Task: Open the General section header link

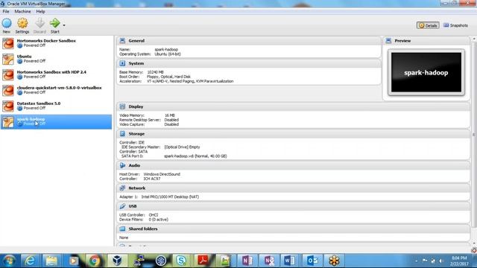Action: coord(136,41)
